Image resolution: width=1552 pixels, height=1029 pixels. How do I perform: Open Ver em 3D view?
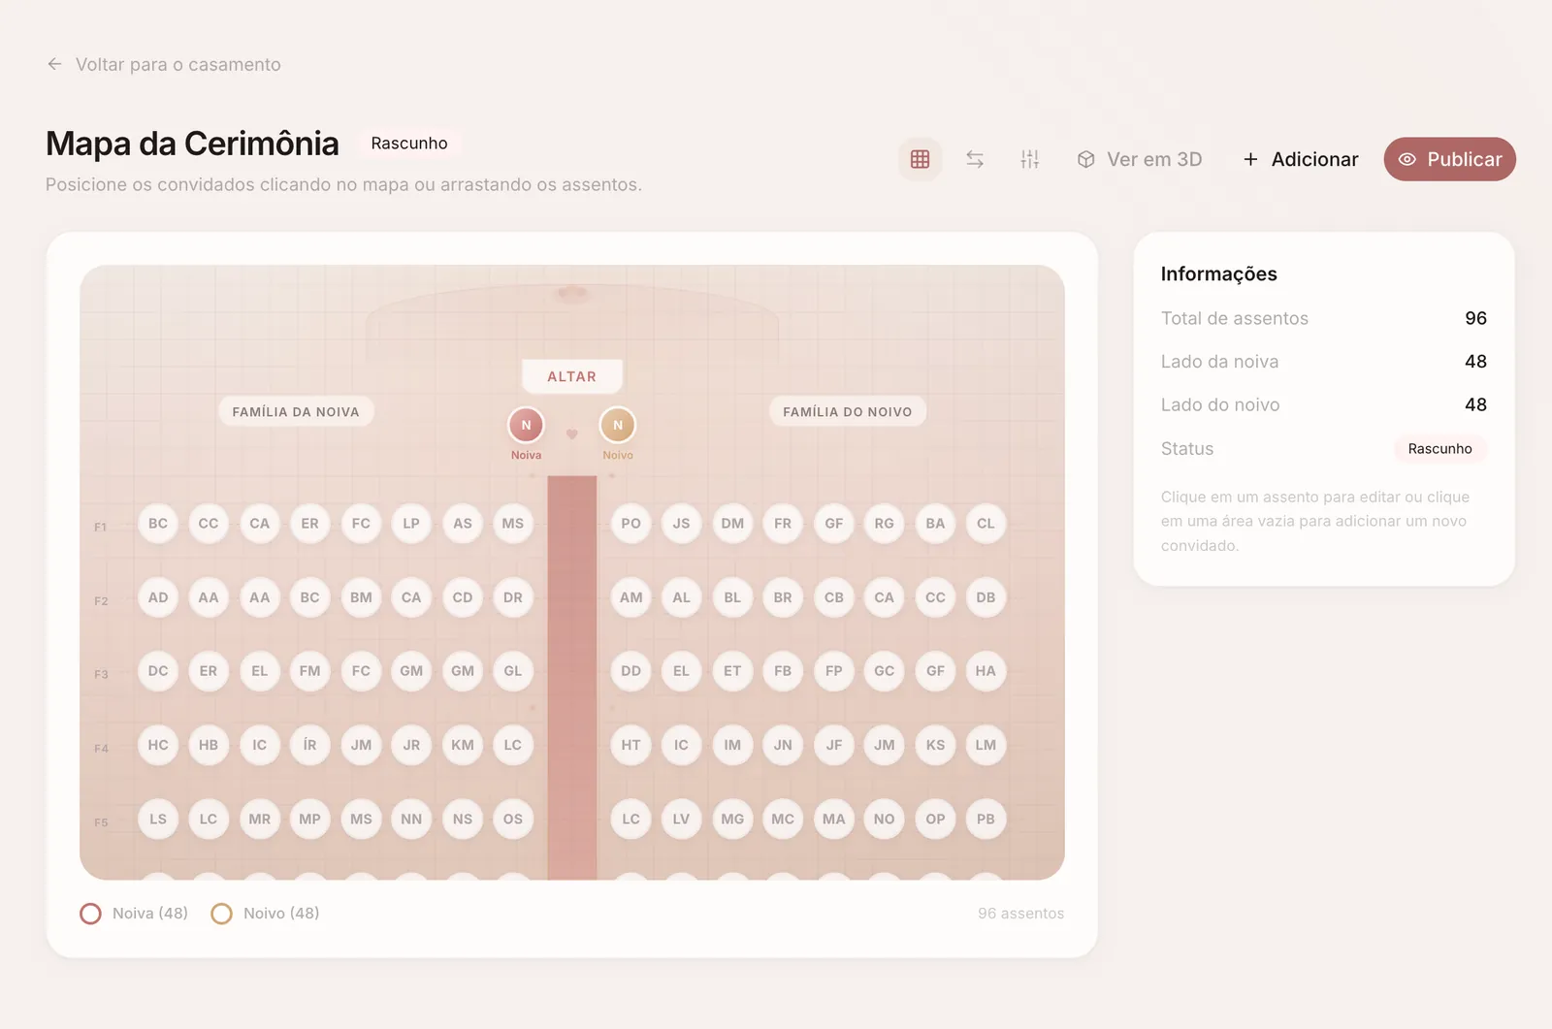1140,159
